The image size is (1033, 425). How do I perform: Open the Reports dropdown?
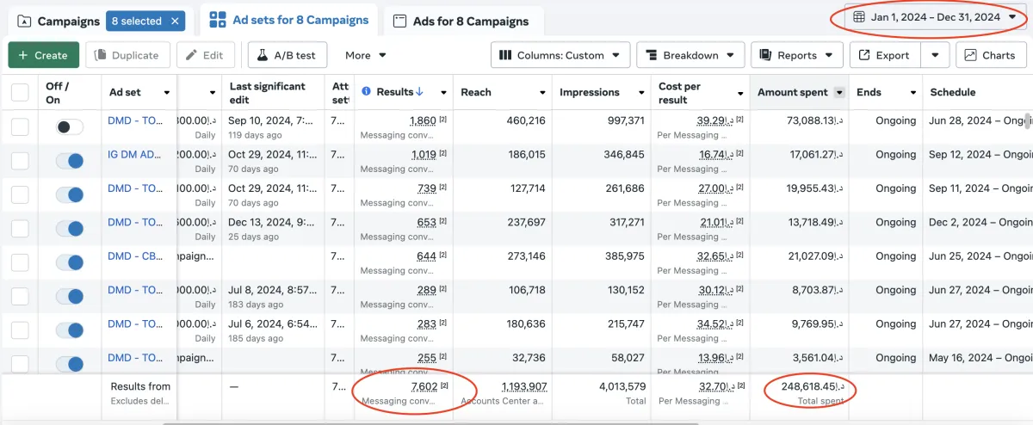click(x=796, y=55)
